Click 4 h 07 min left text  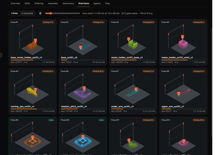pos(149,111)
